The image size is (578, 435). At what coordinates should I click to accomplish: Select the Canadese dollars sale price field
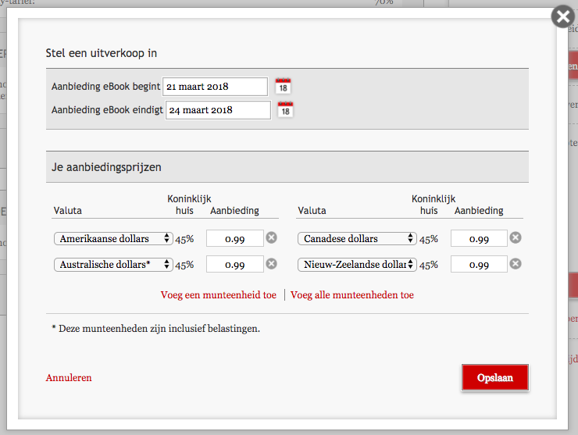pyautogui.click(x=479, y=239)
